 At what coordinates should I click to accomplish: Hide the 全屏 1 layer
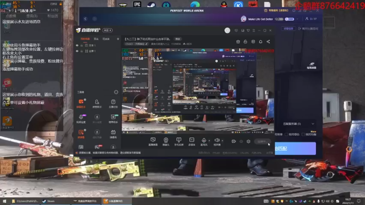pos(77,51)
